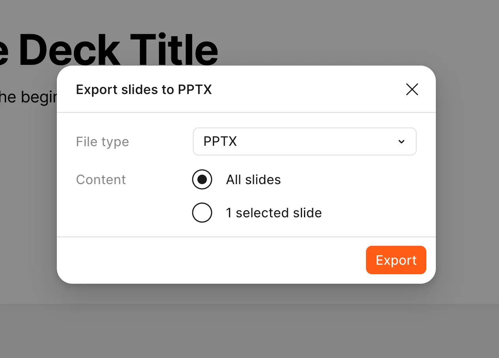Click the subtitle text under Deck Title
This screenshot has height=358, width=499.
point(28,97)
